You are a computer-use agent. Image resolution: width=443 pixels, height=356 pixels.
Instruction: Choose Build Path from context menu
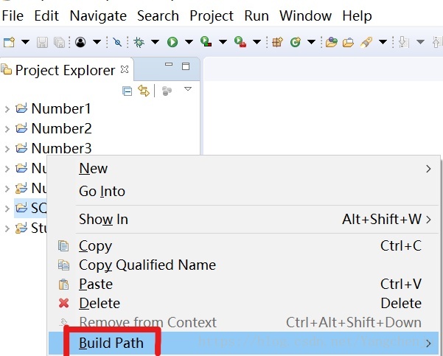coord(111,343)
